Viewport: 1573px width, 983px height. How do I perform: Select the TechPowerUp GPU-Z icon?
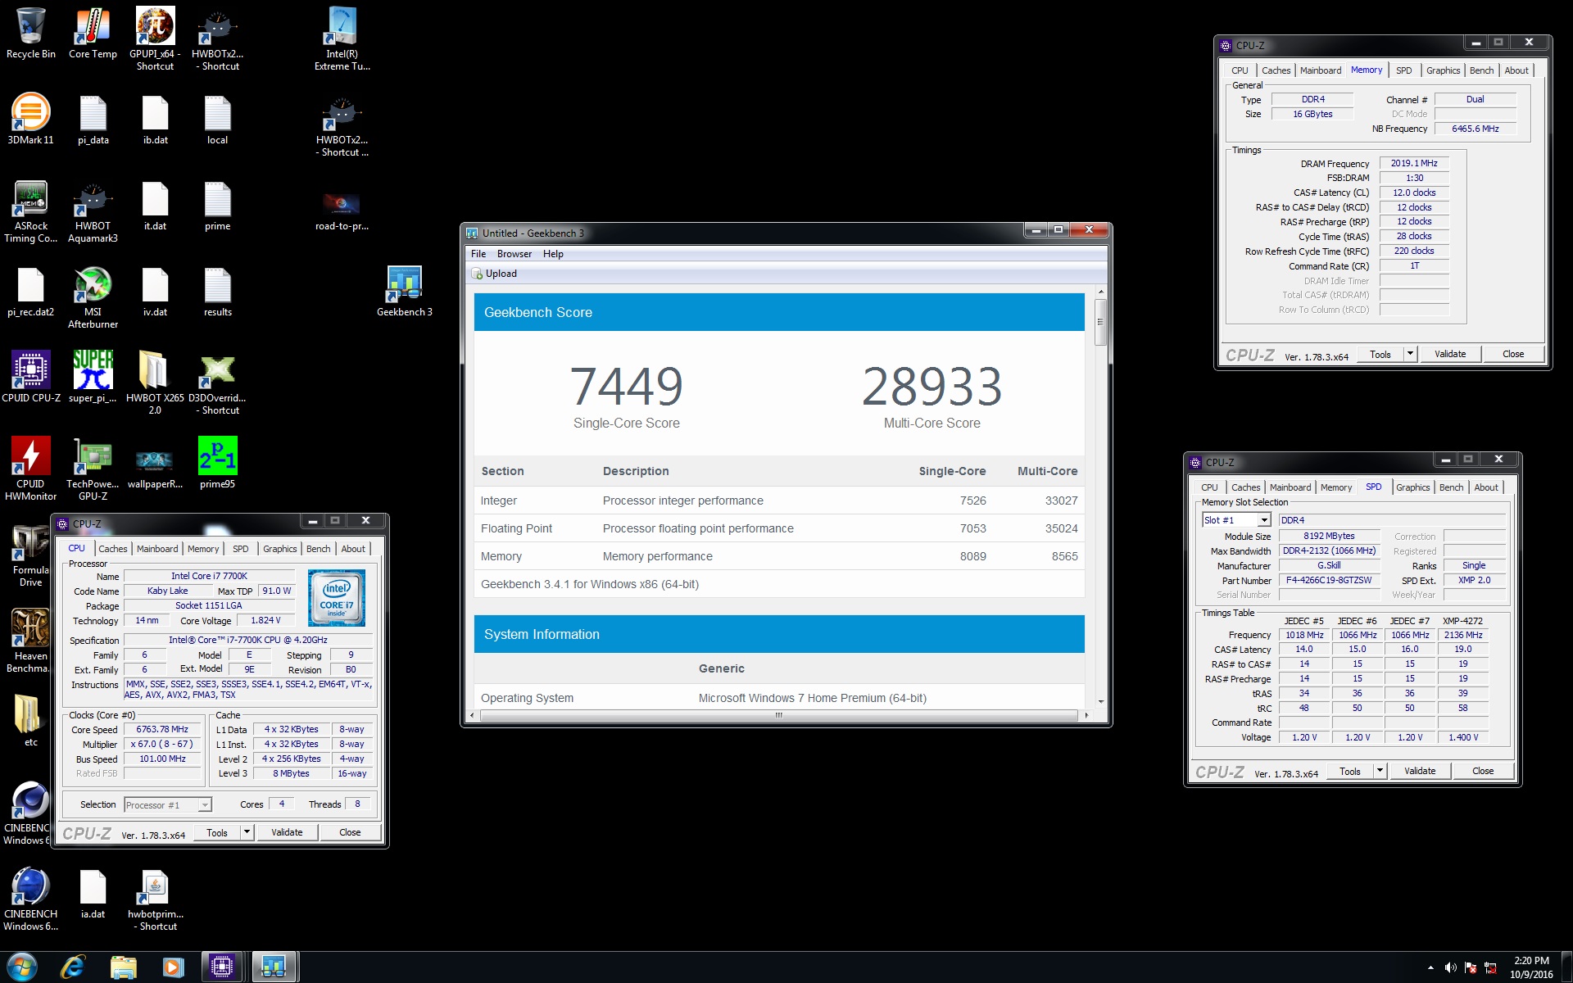pyautogui.click(x=93, y=469)
